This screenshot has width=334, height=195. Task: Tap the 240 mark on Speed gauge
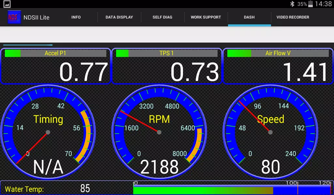pos(291,154)
